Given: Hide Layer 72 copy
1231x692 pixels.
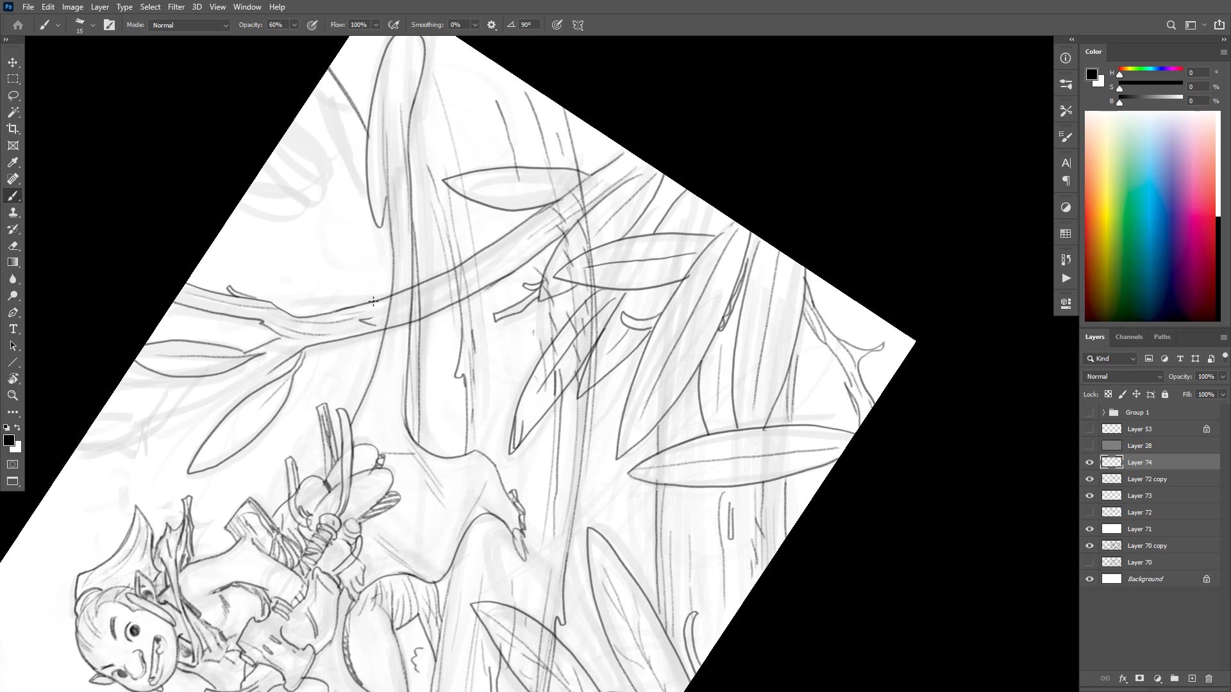Looking at the screenshot, I should click(x=1089, y=479).
